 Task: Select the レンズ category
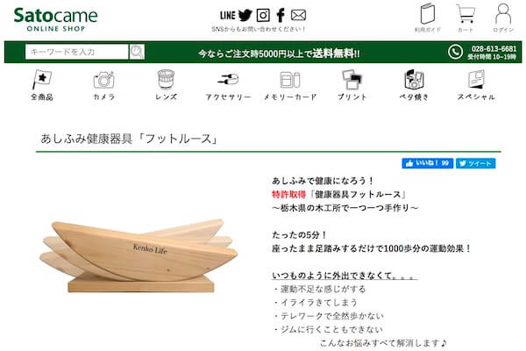[166, 85]
